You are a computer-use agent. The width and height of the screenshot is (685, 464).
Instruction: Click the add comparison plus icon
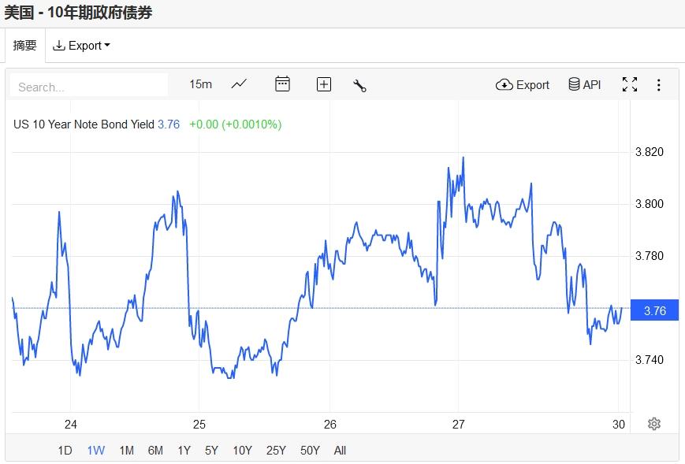click(x=323, y=84)
